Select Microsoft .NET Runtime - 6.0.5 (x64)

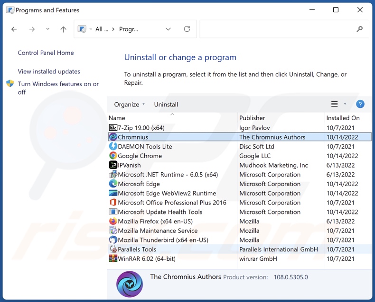[240, 174]
